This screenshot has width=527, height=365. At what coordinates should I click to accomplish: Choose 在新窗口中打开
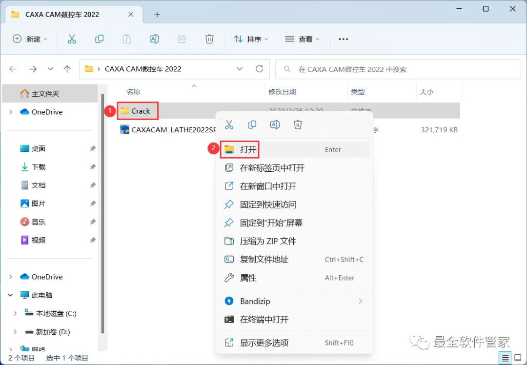tap(294, 186)
